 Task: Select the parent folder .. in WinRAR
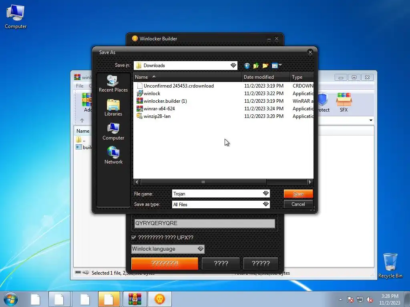click(81, 140)
